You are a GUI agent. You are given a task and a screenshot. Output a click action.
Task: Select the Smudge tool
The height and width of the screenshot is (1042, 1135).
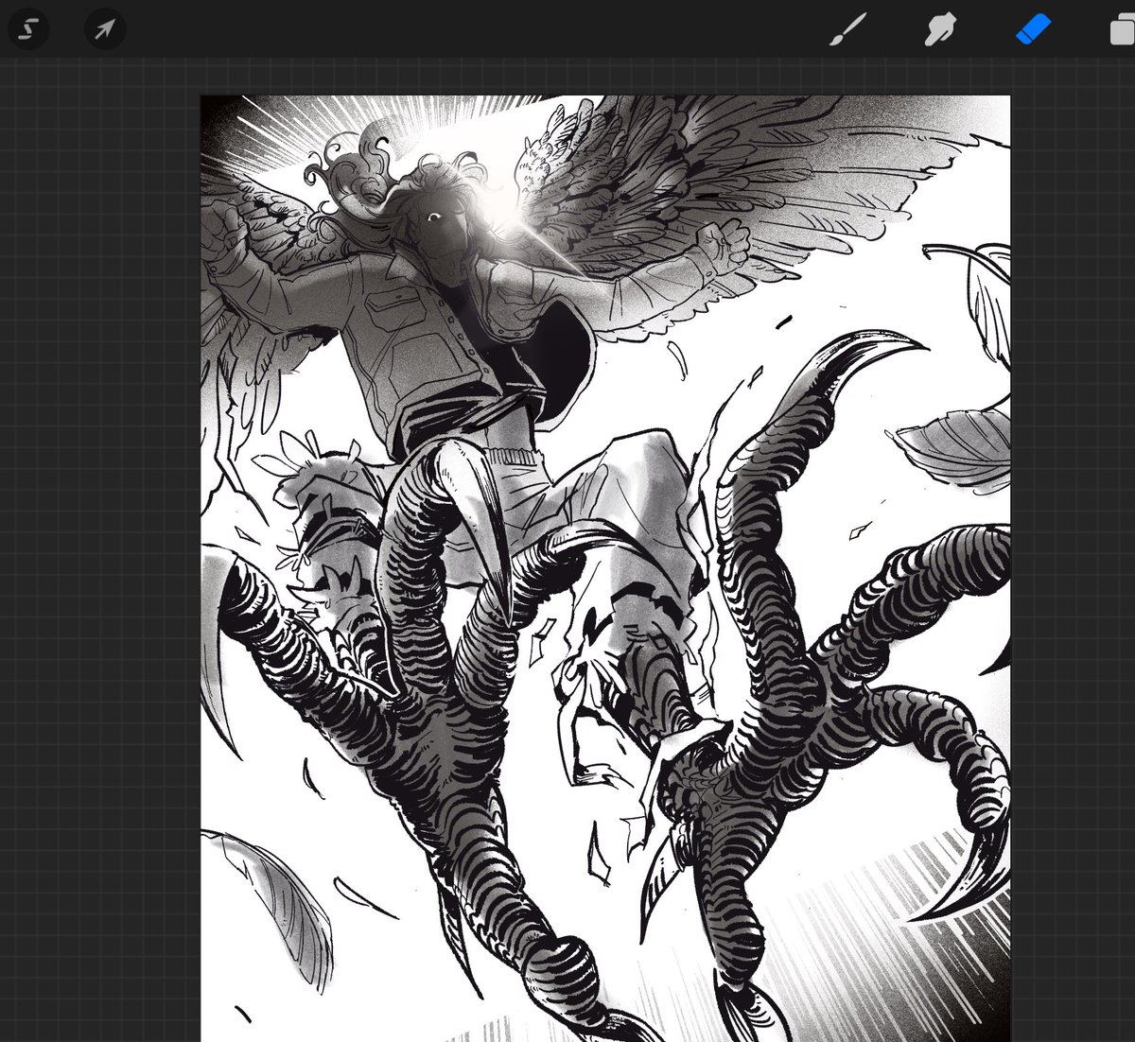click(939, 29)
